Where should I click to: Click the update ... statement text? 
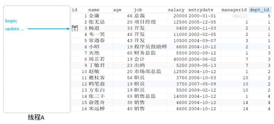pos(14,29)
